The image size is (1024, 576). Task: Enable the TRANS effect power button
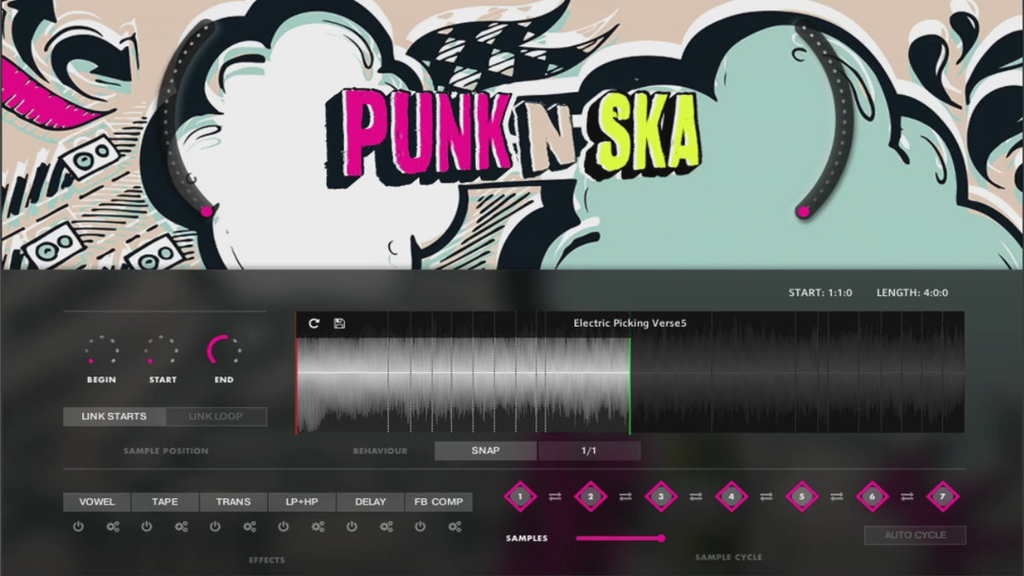(215, 527)
